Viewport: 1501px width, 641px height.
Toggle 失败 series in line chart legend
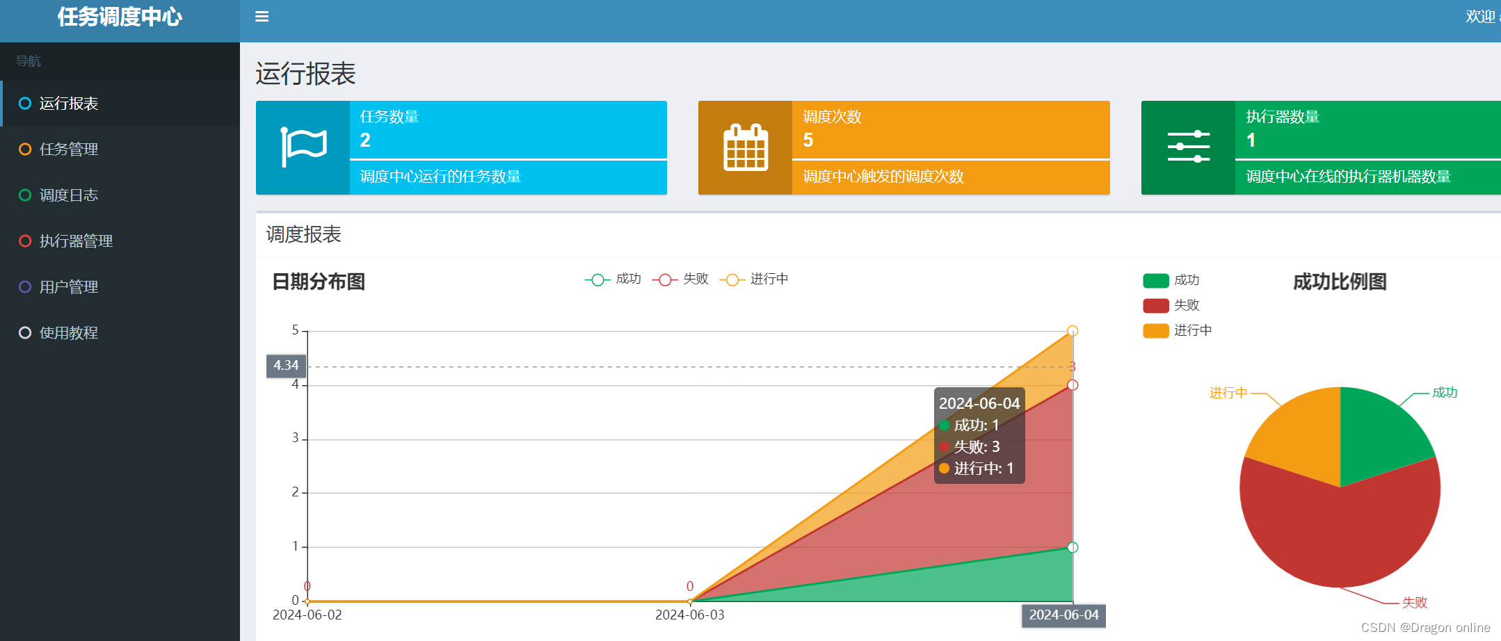point(680,279)
